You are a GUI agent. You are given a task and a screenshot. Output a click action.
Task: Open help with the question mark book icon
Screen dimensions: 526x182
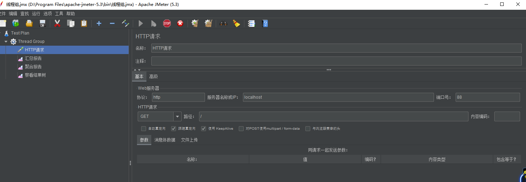click(265, 23)
